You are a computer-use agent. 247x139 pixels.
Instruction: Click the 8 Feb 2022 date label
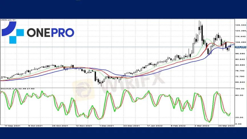coord(178,126)
